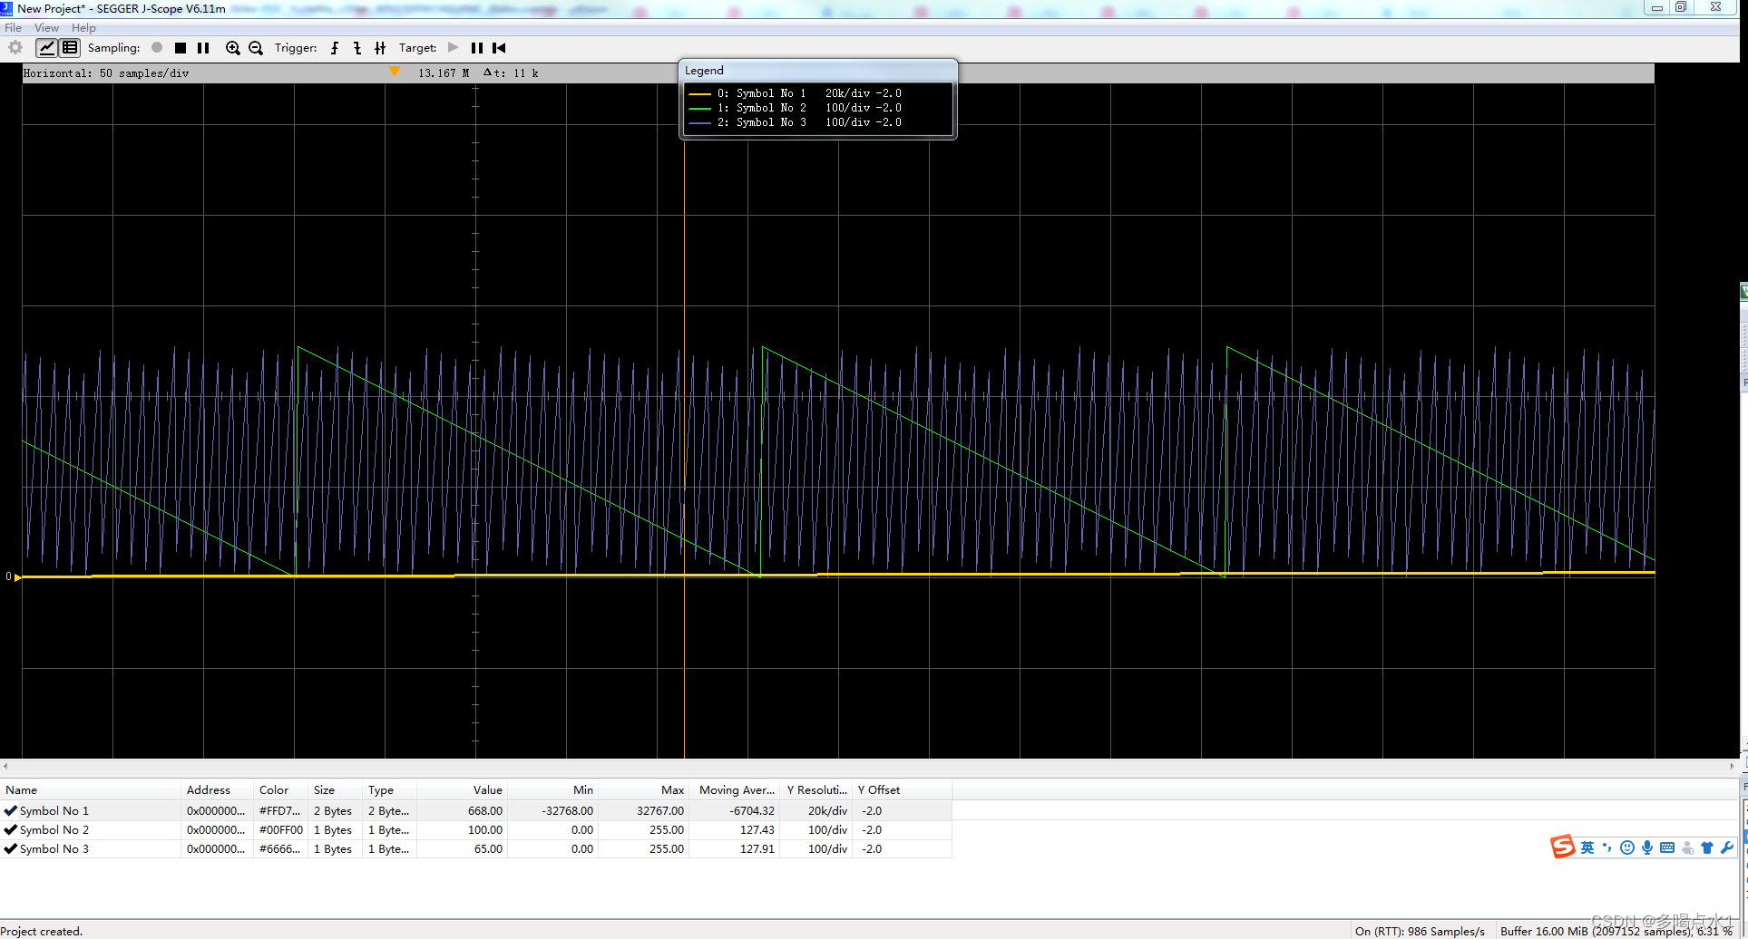Untick the Symbol No 1 checkbox
Viewport: 1748px width, 939px height.
(11, 811)
